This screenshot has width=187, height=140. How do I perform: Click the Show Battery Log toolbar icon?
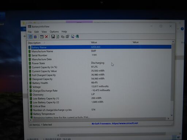coord(35,37)
